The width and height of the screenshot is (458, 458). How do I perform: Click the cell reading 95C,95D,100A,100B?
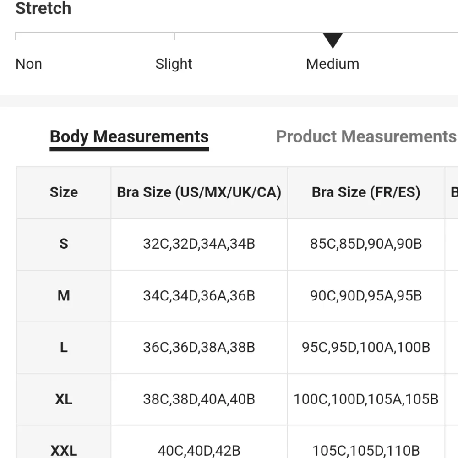tap(366, 348)
